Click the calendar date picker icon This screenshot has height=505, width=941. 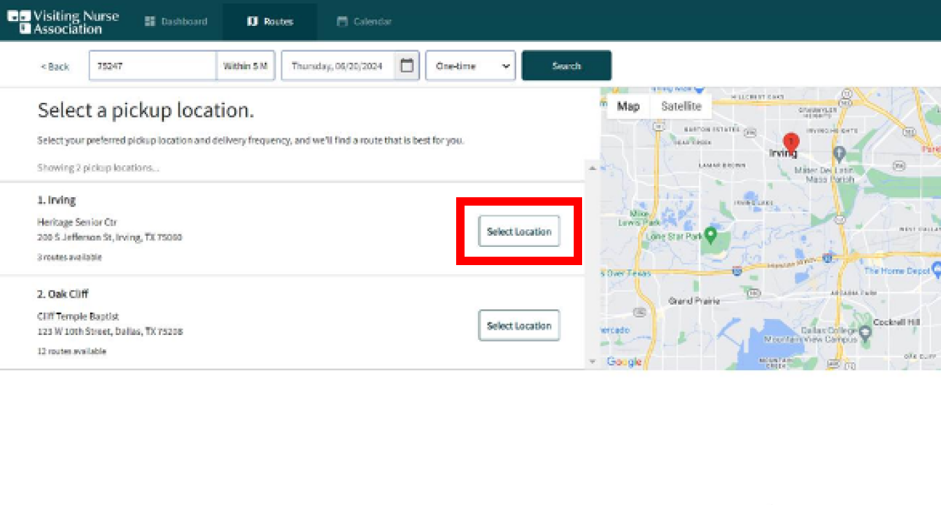tap(406, 66)
